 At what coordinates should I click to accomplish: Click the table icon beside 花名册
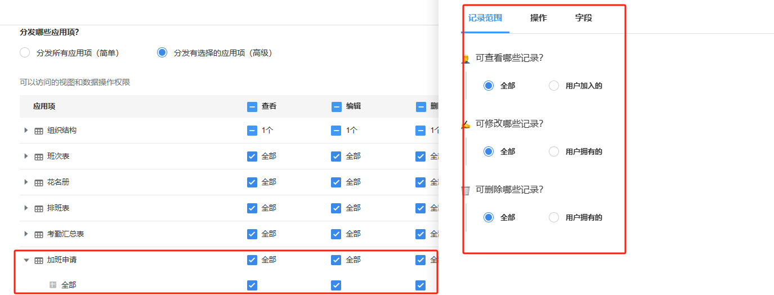pos(39,182)
